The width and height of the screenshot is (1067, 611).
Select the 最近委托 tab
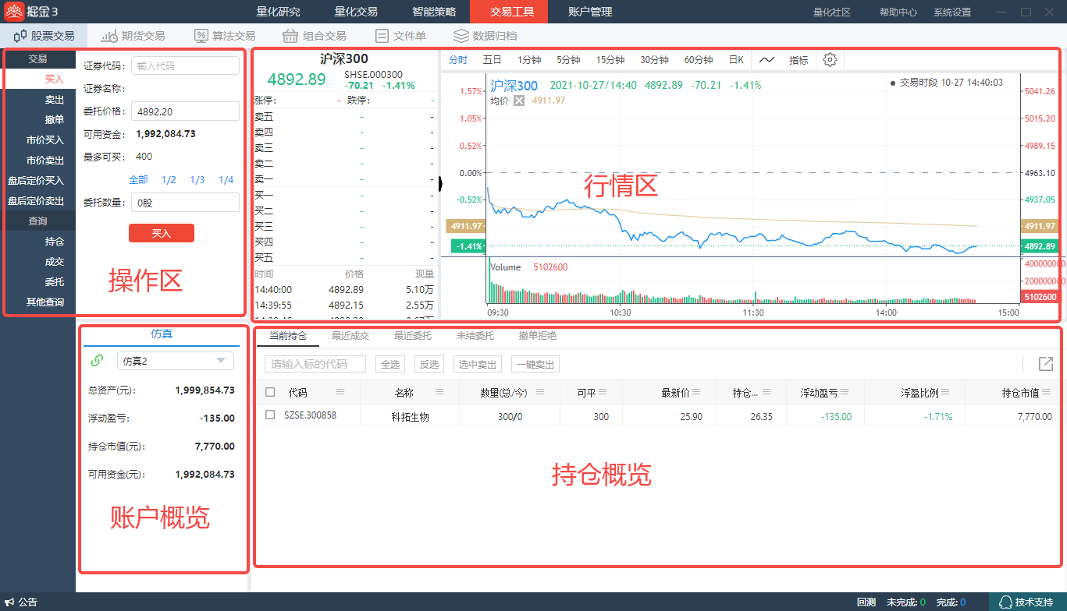point(413,336)
